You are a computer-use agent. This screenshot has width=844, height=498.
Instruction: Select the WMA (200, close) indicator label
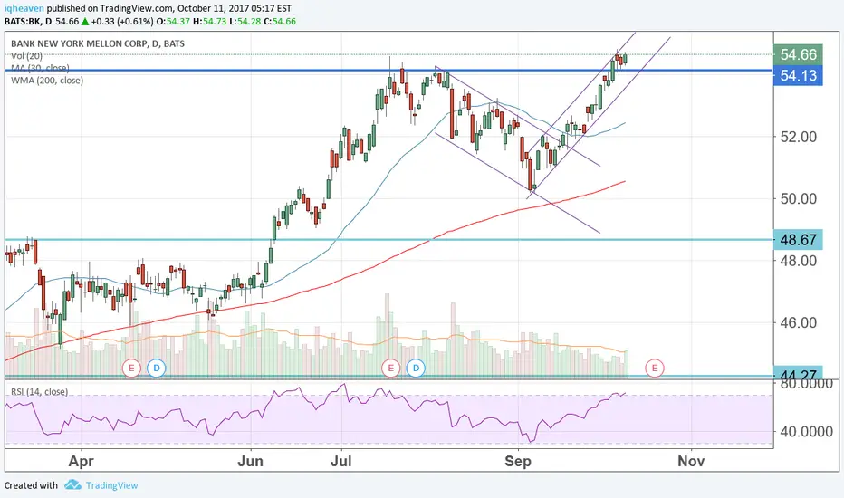coord(47,81)
